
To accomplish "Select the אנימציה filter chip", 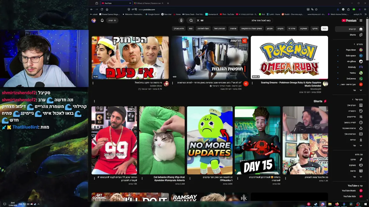I will click(x=233, y=28).
